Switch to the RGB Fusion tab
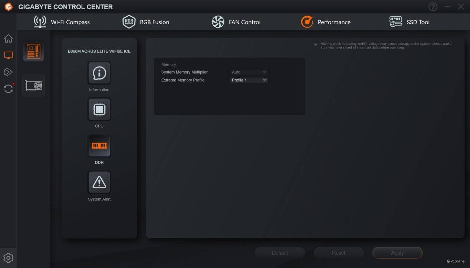Screen dimensions: 470x268 click(x=146, y=22)
